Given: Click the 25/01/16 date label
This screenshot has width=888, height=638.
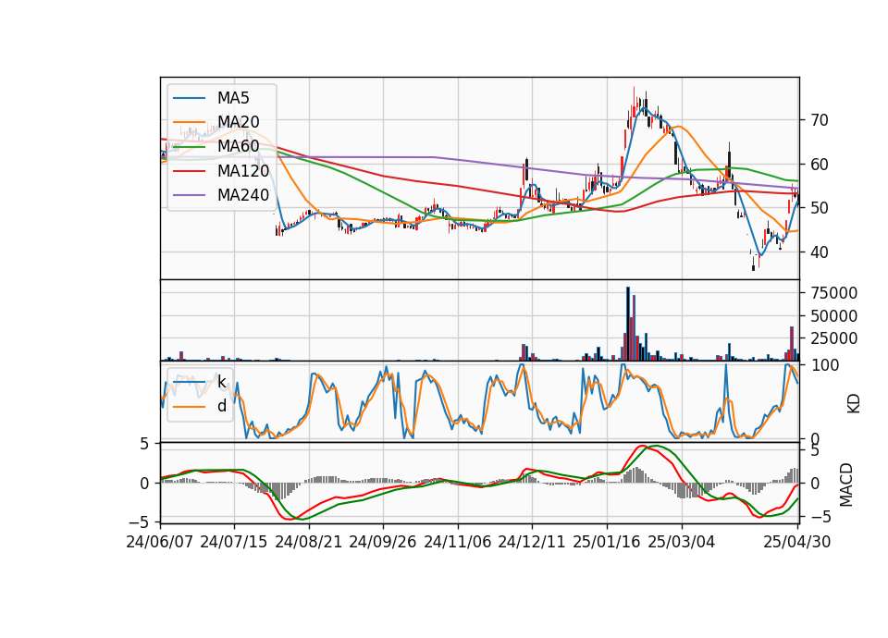Looking at the screenshot, I should point(607,542).
